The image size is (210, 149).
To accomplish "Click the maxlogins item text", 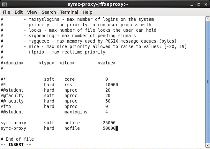I will [76, 112].
